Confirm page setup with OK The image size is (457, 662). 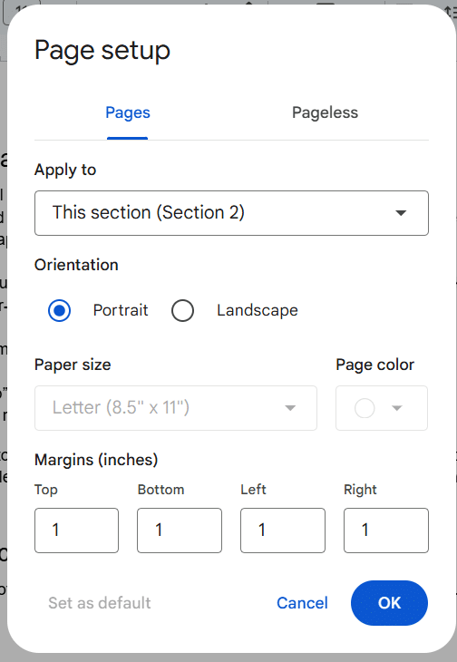(389, 603)
